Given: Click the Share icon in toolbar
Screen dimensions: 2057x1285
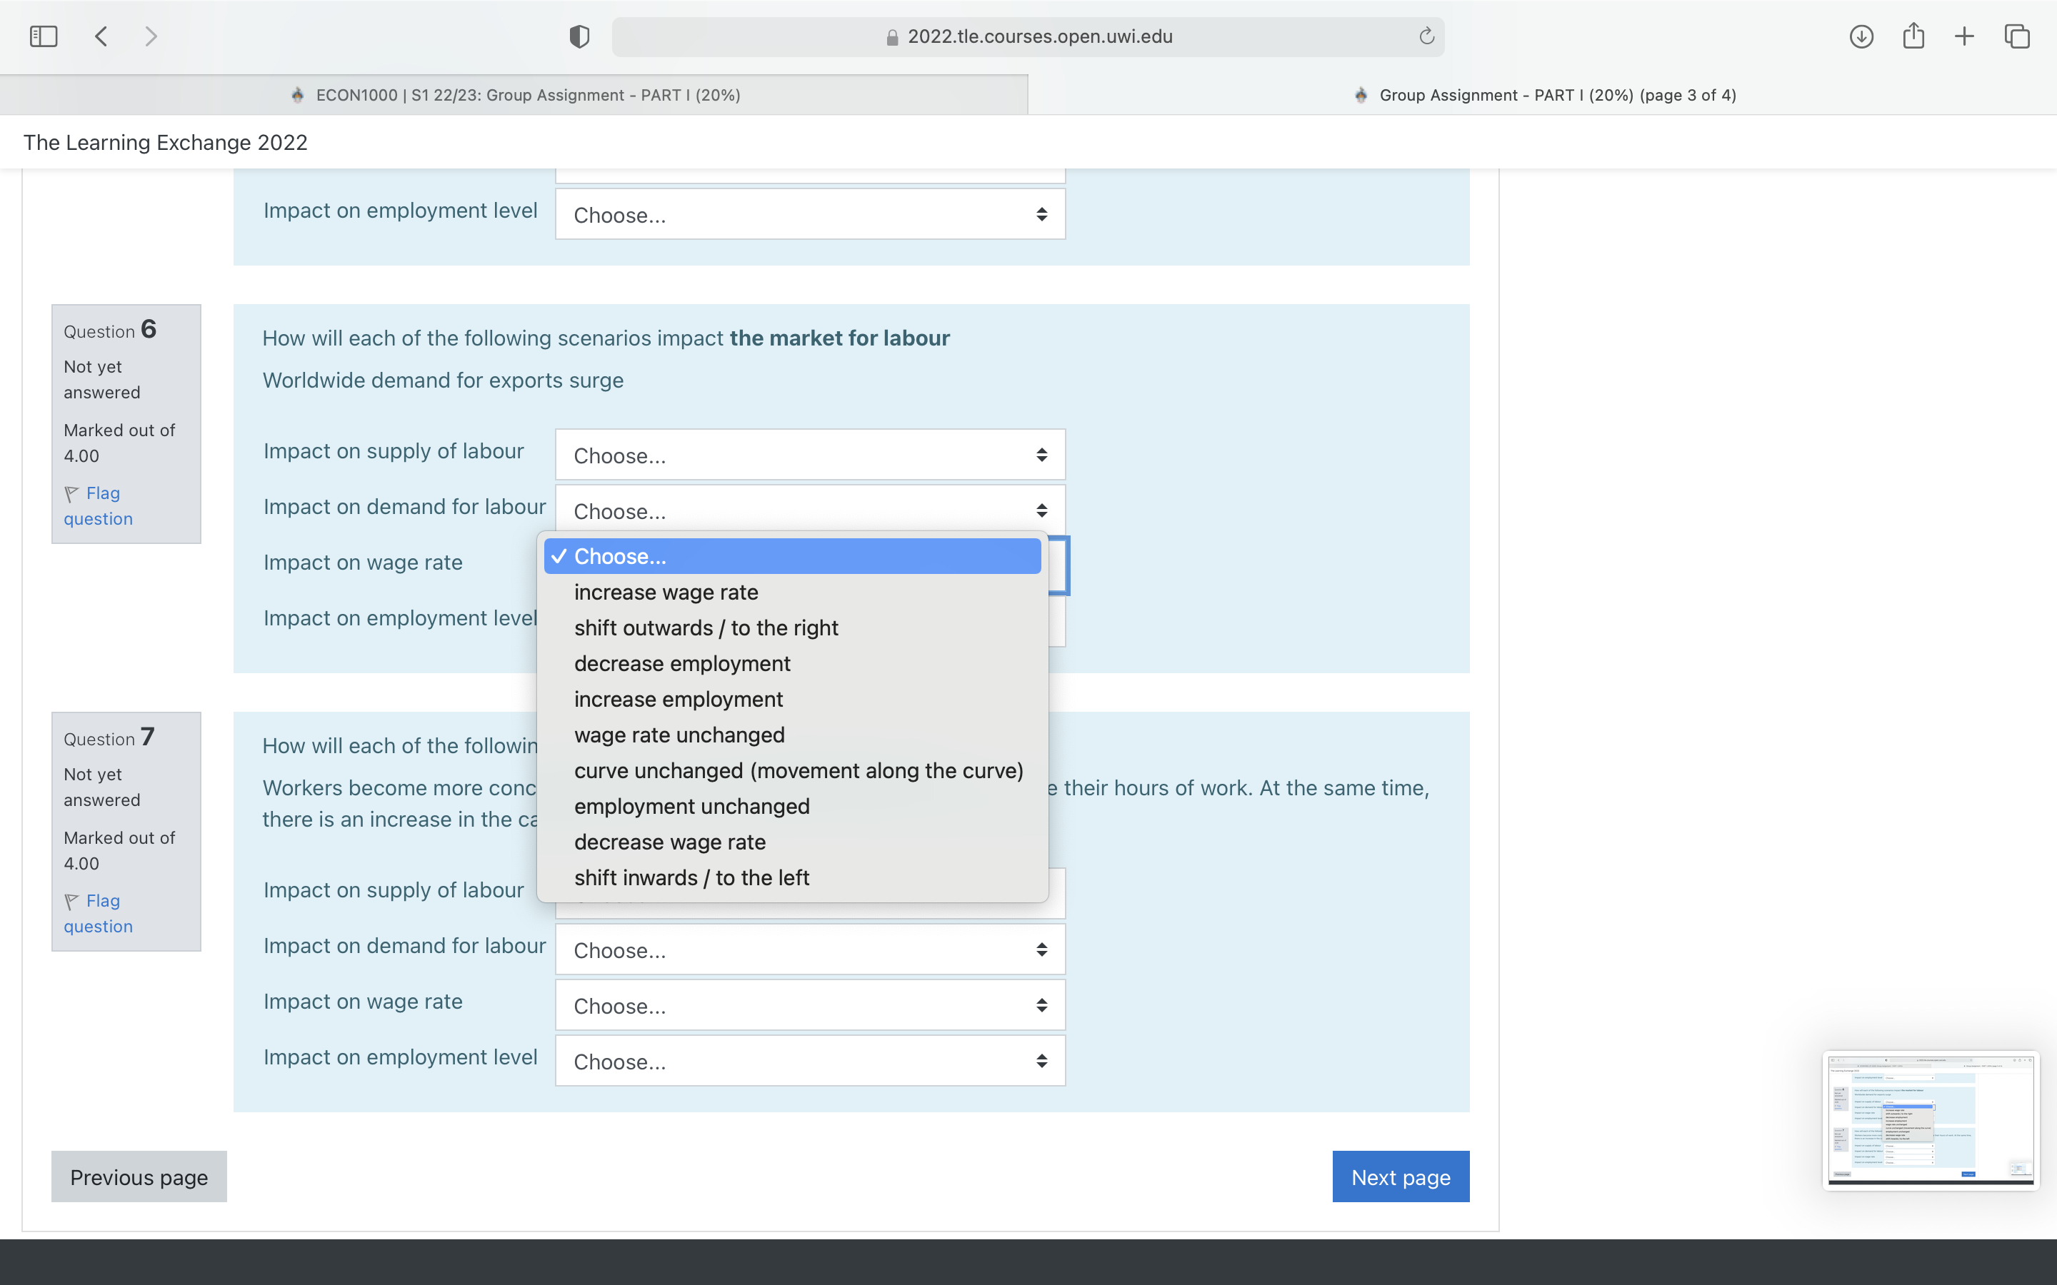Looking at the screenshot, I should click(x=1913, y=36).
